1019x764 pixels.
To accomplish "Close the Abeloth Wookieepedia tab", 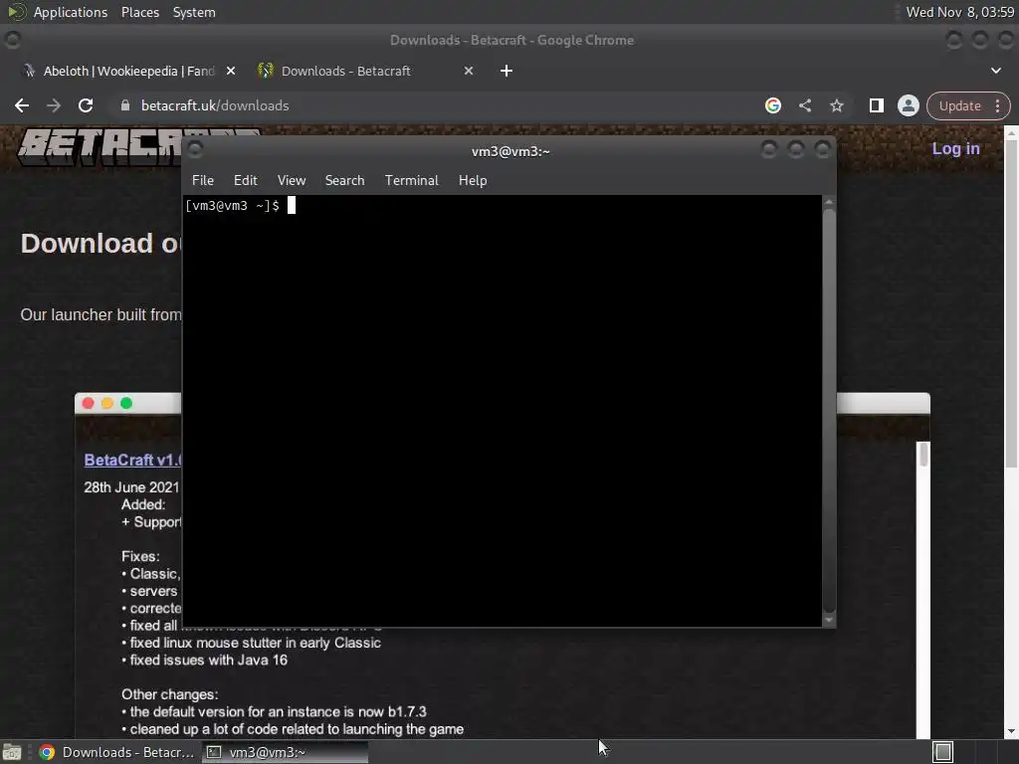I will click(231, 71).
